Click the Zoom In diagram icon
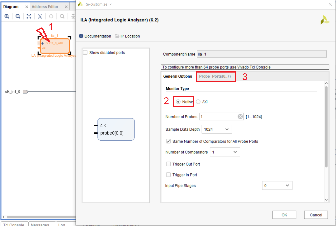 tap(7, 16)
